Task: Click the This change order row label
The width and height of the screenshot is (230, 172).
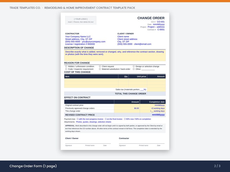Action: [73, 111]
